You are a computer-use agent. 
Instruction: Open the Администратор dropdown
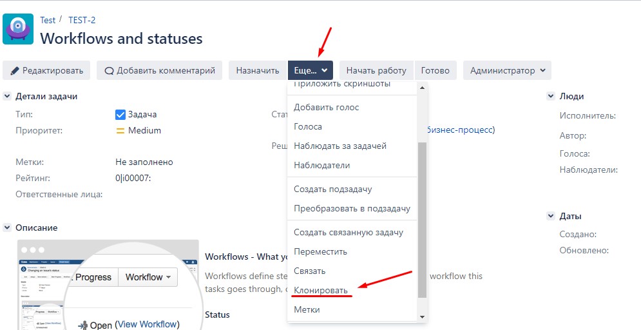tap(507, 70)
